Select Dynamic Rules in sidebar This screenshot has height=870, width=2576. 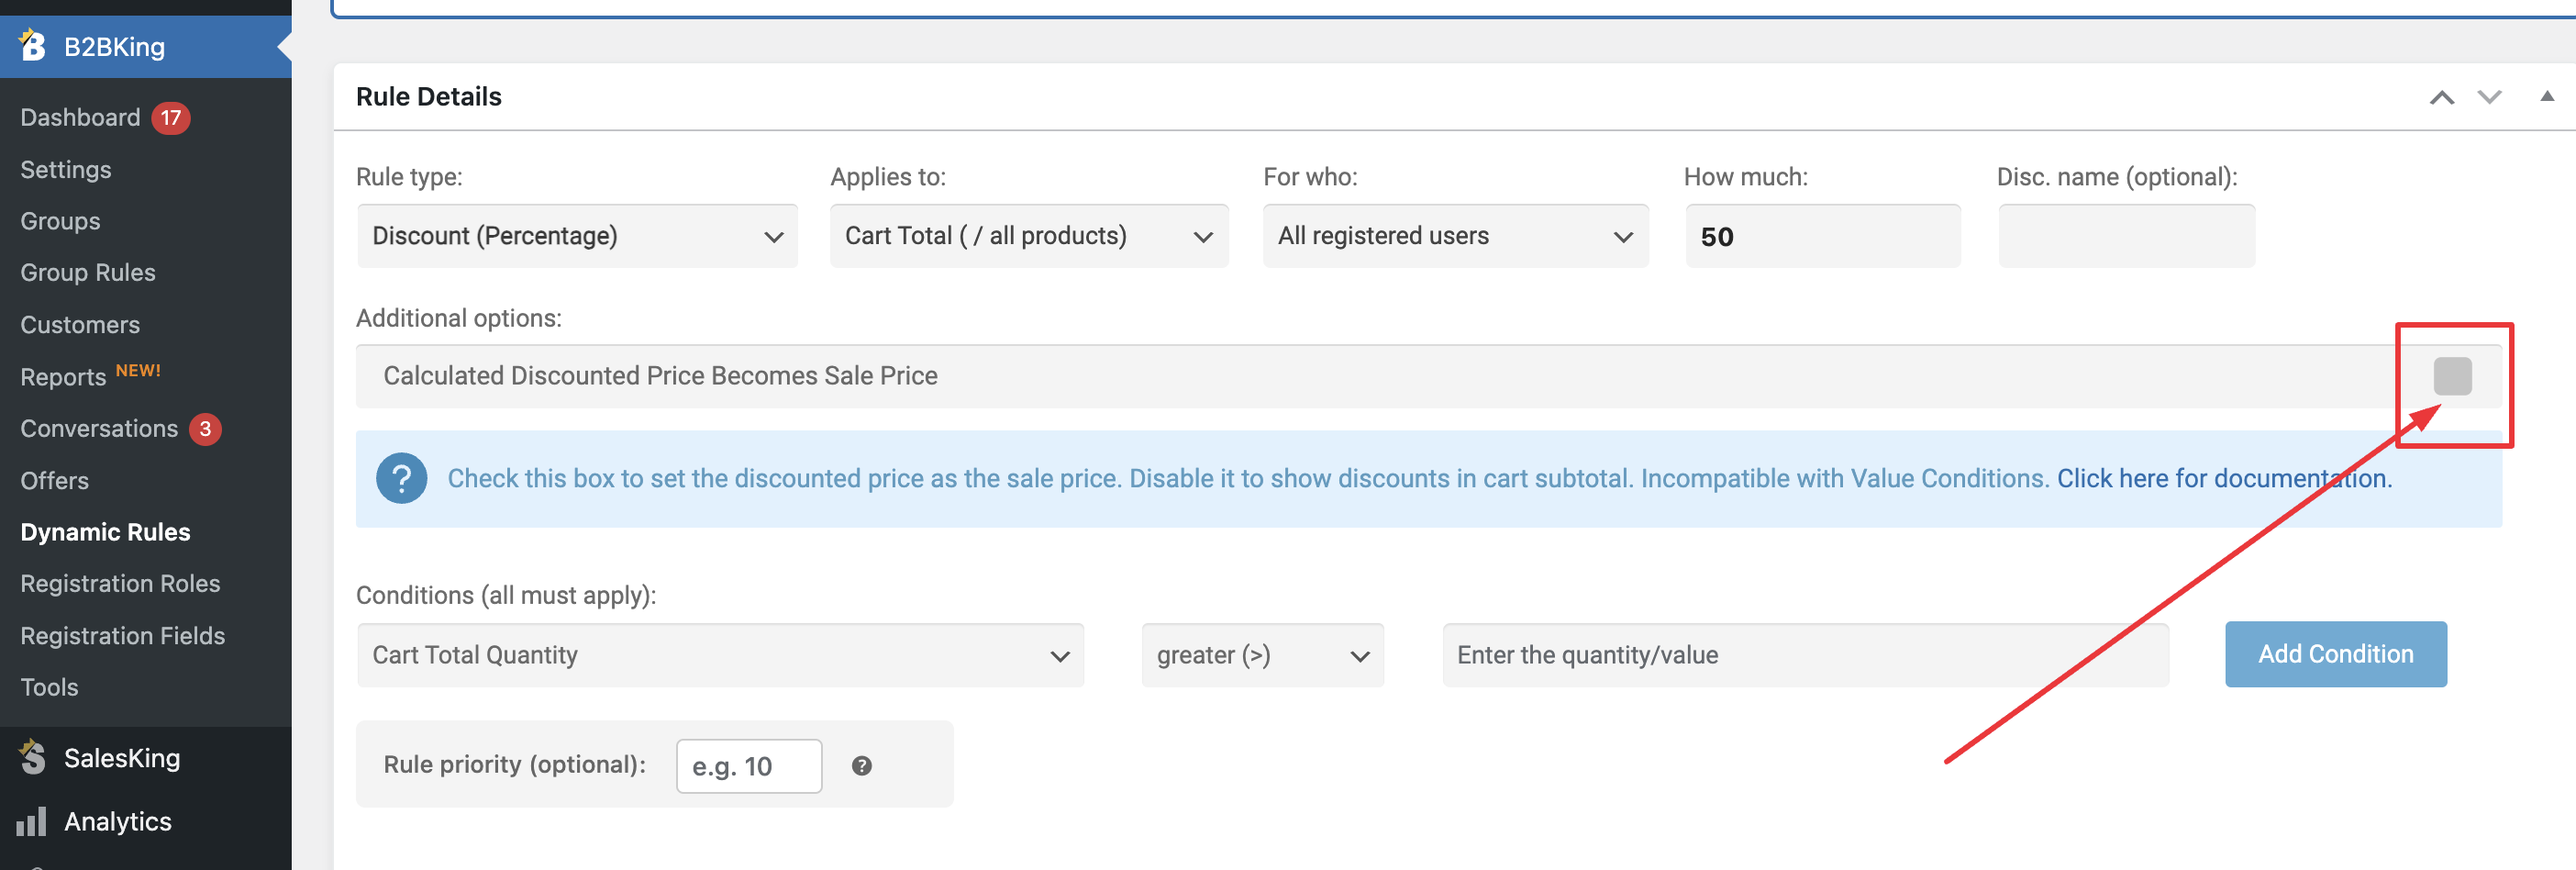coord(105,532)
